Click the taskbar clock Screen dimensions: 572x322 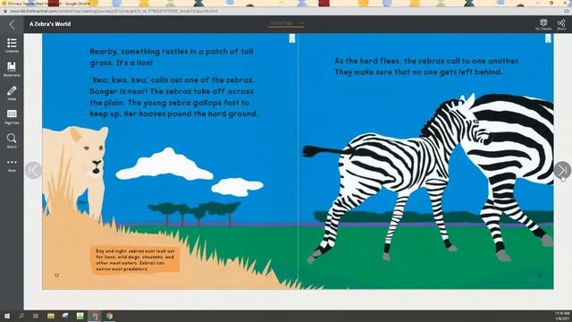click(562, 316)
